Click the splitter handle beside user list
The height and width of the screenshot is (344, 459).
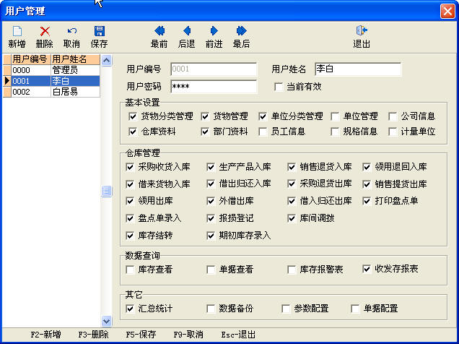(107, 191)
